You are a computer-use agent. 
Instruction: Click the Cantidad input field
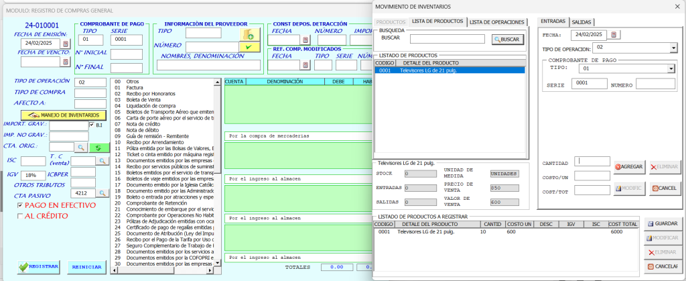point(592,162)
